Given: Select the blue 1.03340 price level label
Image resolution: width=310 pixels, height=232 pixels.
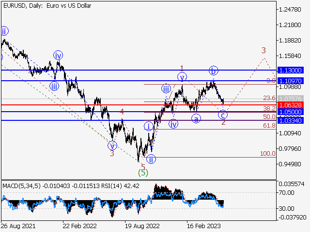Looking at the screenshot, I should point(291,120).
